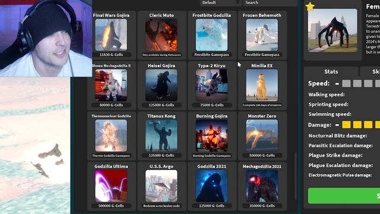Screen dimensions: 380x214
Task: Switch to the Stats tab
Action: coord(331,71)
